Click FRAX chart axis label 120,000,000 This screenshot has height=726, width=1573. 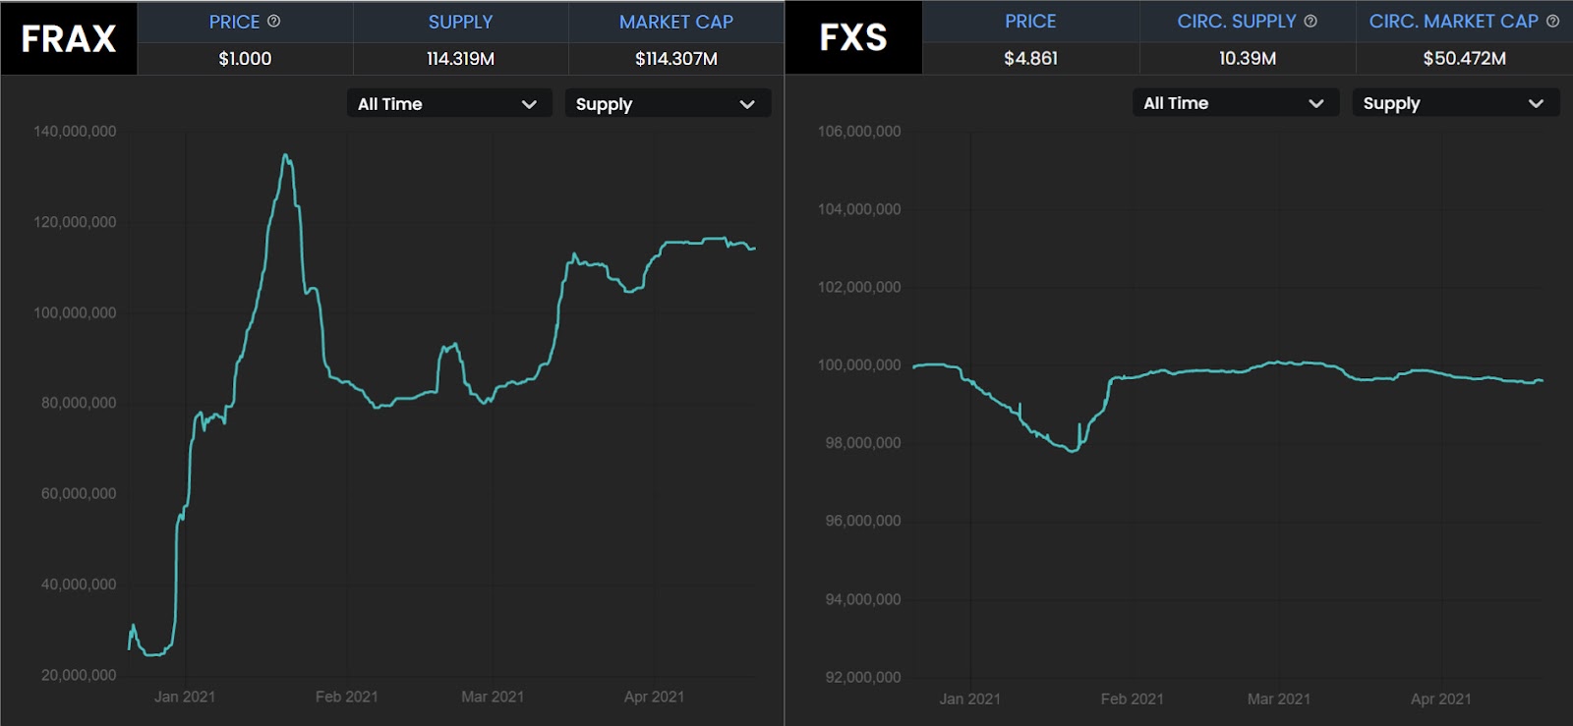75,222
